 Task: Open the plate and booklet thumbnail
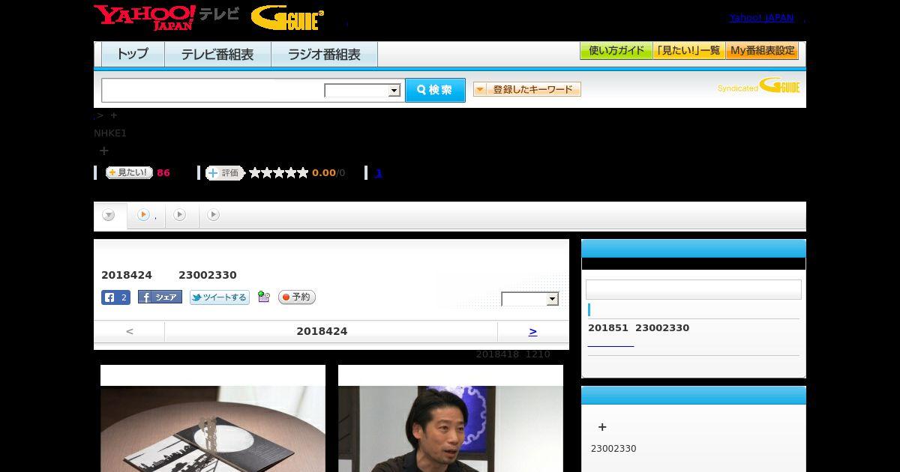tap(213, 429)
